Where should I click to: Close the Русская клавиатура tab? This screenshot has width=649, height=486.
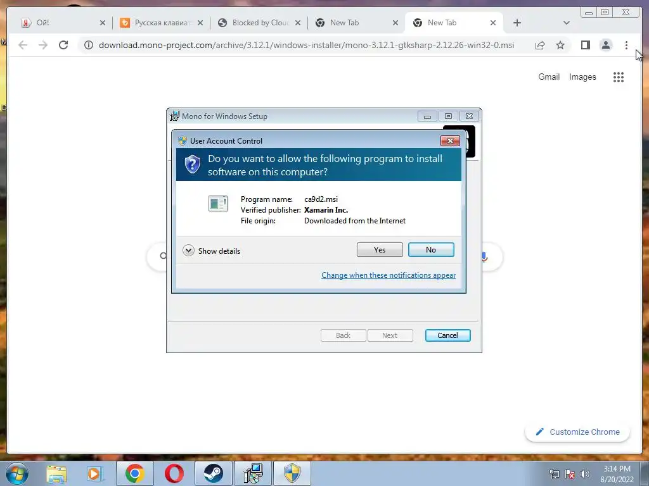200,23
